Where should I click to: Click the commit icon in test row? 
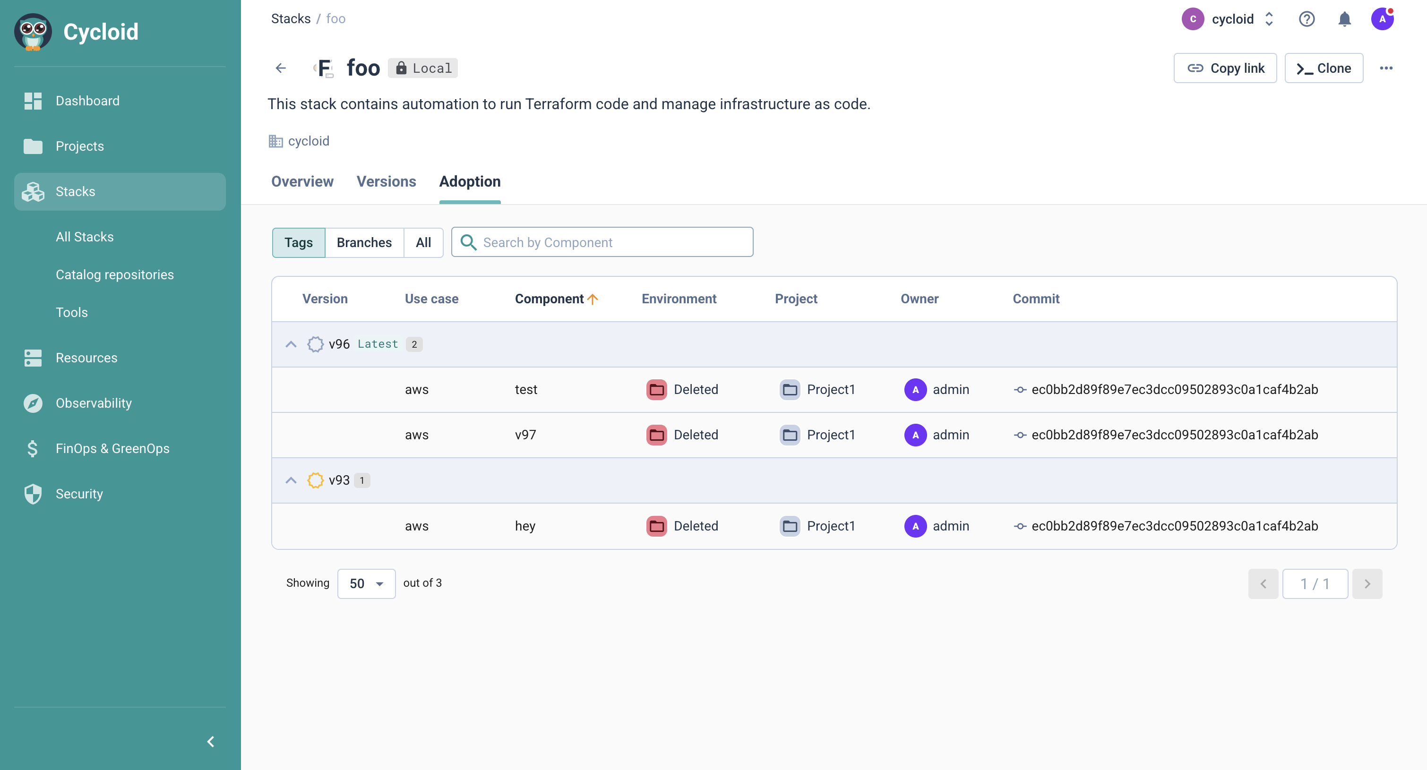point(1020,389)
